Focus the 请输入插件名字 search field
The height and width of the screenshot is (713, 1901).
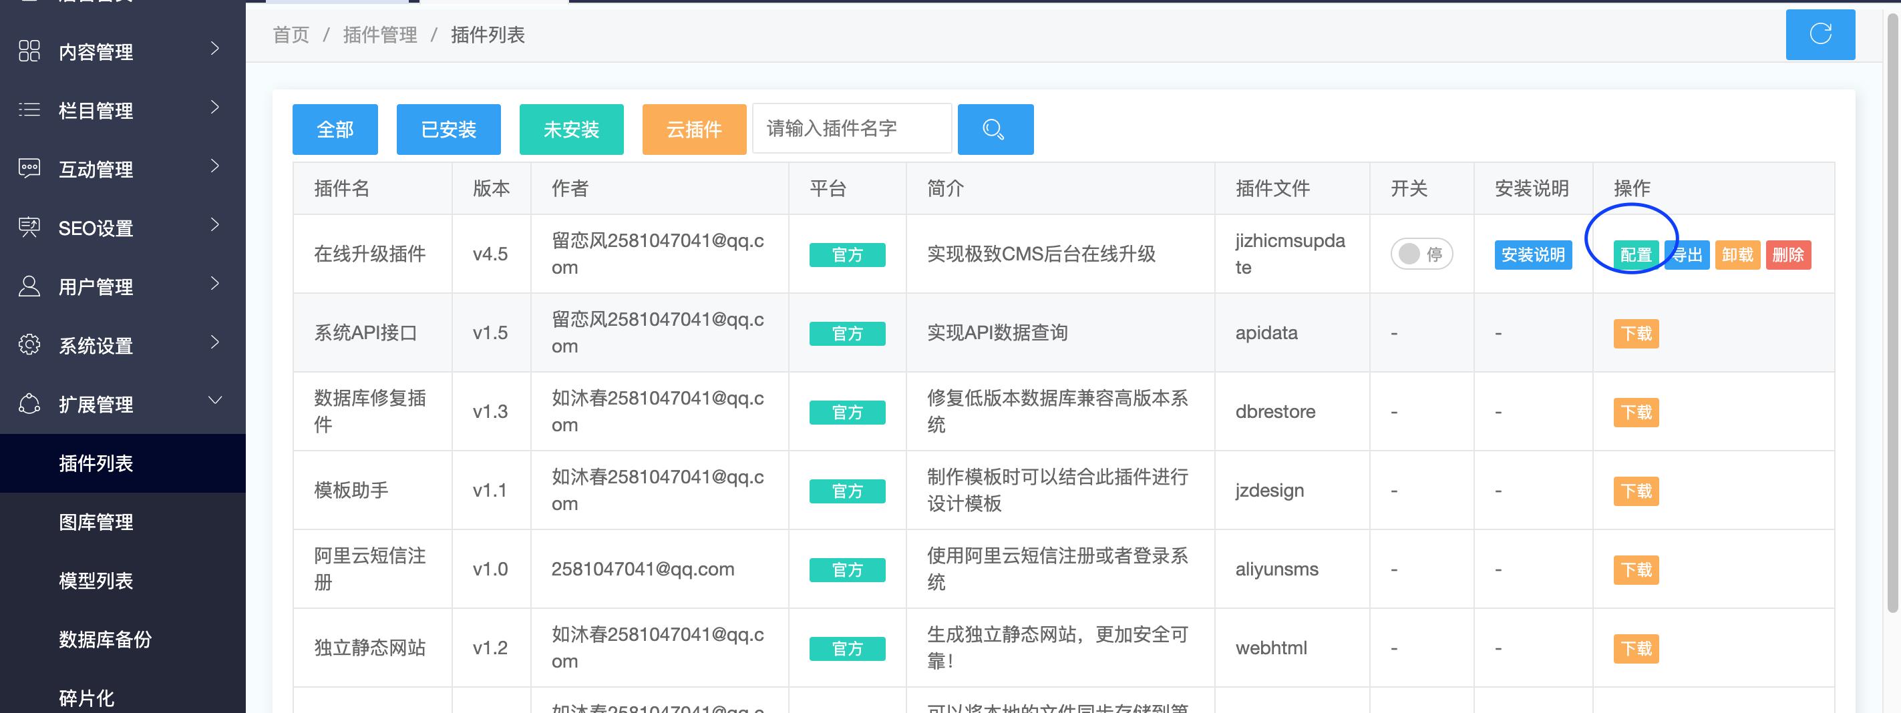pos(852,129)
